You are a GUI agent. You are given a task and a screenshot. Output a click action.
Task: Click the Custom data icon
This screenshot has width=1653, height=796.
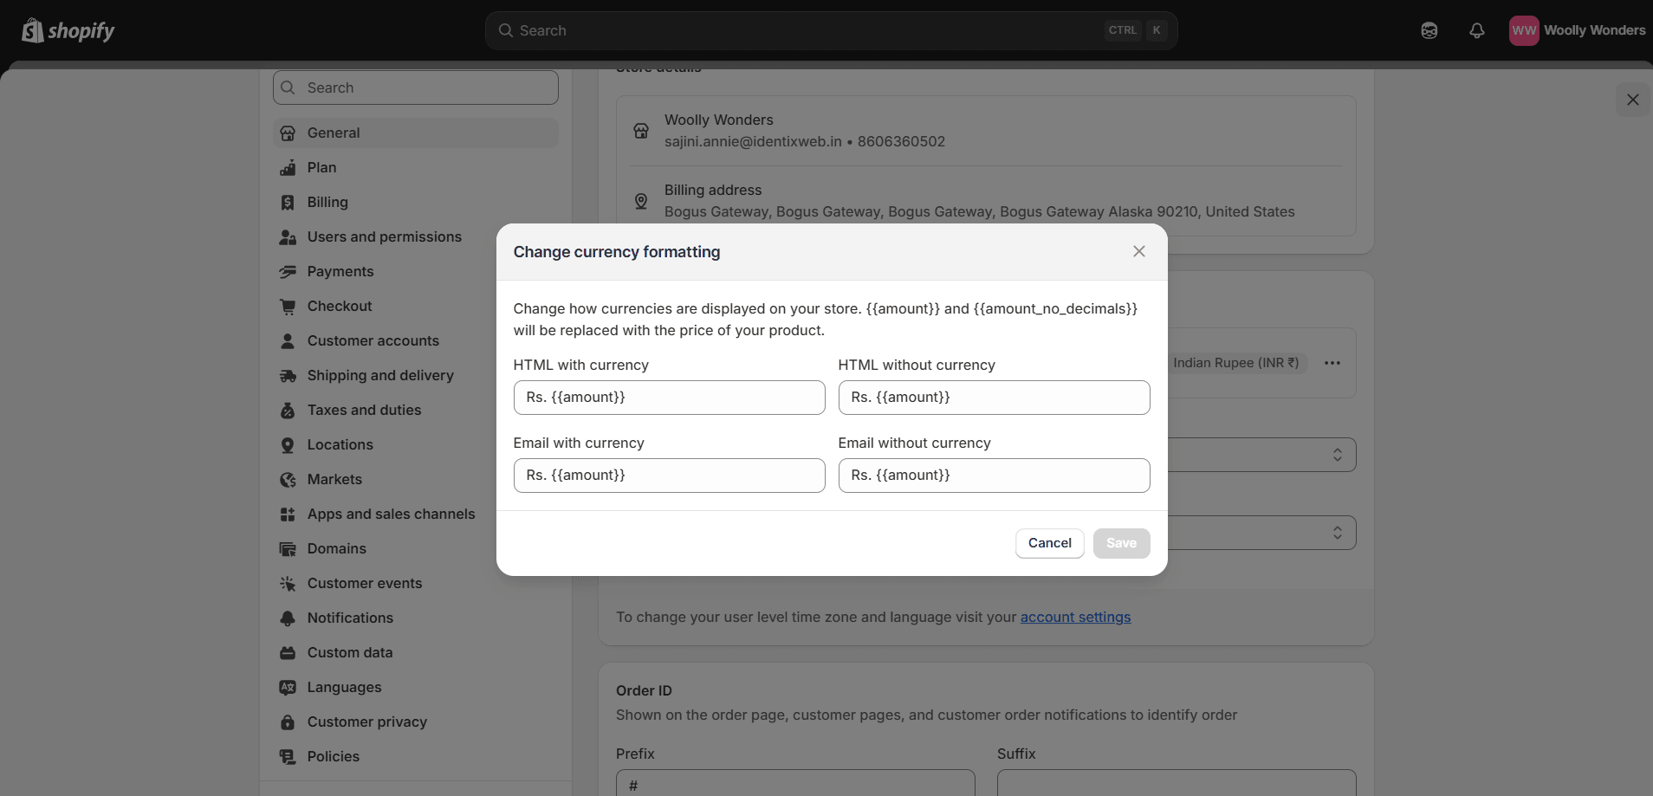(288, 652)
